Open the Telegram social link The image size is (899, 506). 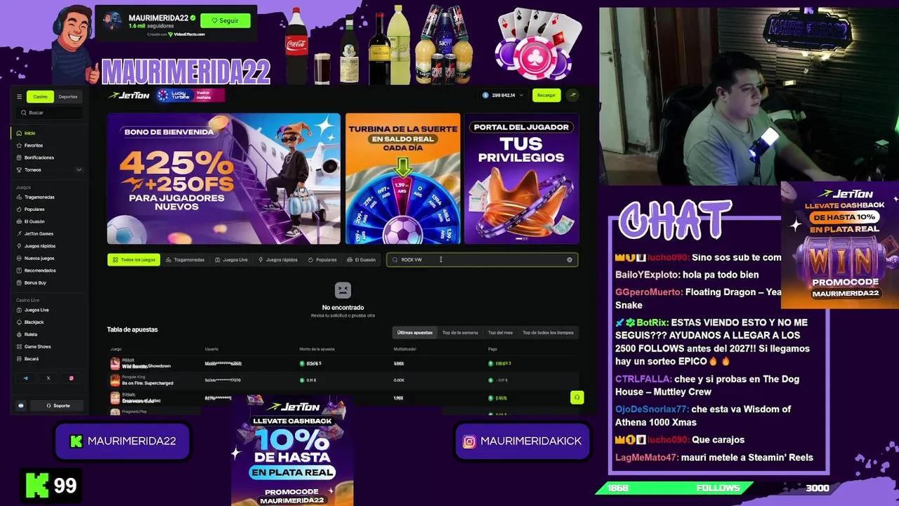coord(26,378)
